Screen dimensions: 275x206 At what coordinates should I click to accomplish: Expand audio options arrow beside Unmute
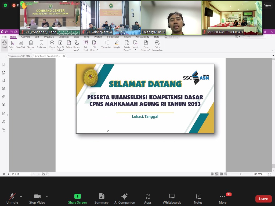(x=21, y=196)
